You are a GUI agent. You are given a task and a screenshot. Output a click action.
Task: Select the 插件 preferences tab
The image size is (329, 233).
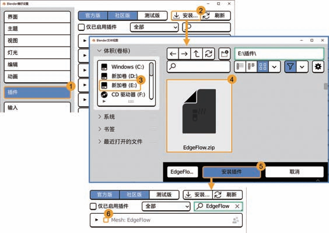pos(37,92)
